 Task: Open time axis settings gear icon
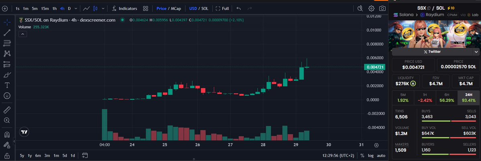click(x=376, y=145)
